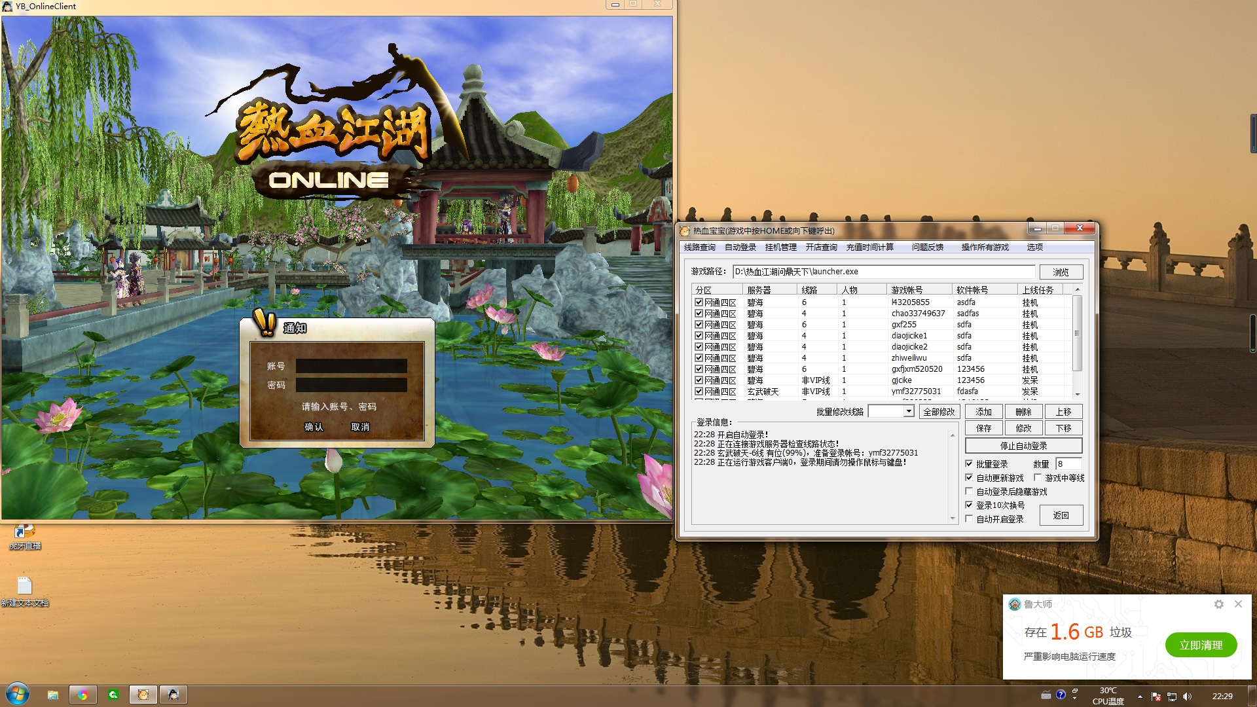Click 立即清理 green button
Image resolution: width=1257 pixels, height=707 pixels.
pyautogui.click(x=1201, y=645)
